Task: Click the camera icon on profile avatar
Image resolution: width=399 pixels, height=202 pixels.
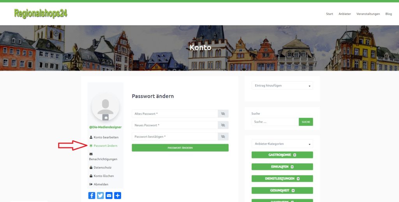Action: tap(105, 117)
